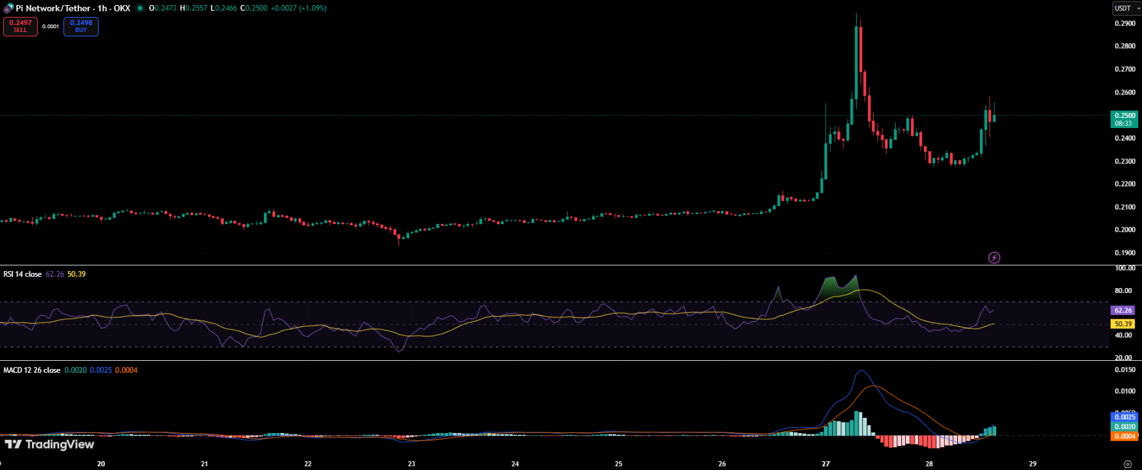This screenshot has width=1142, height=470.
Task: Click date 23 on the time axis
Action: 412,464
